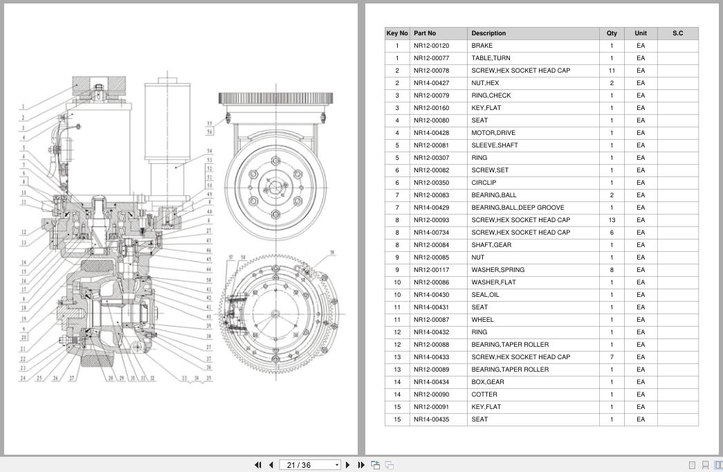Select part number NR12-00088
723x472 pixels.
pyautogui.click(x=431, y=345)
